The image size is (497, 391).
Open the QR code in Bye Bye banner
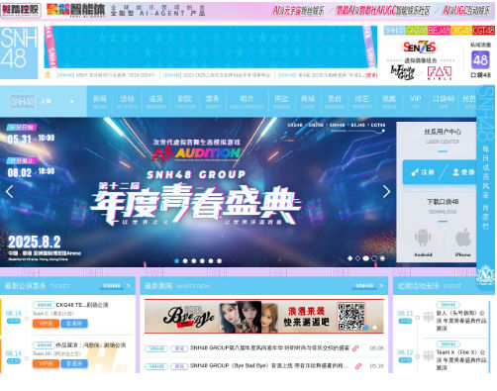[350, 316]
